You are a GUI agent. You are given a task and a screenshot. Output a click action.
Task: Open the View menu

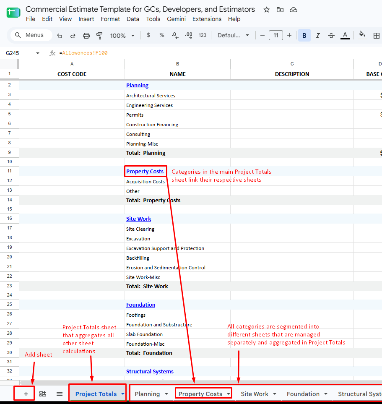65,19
